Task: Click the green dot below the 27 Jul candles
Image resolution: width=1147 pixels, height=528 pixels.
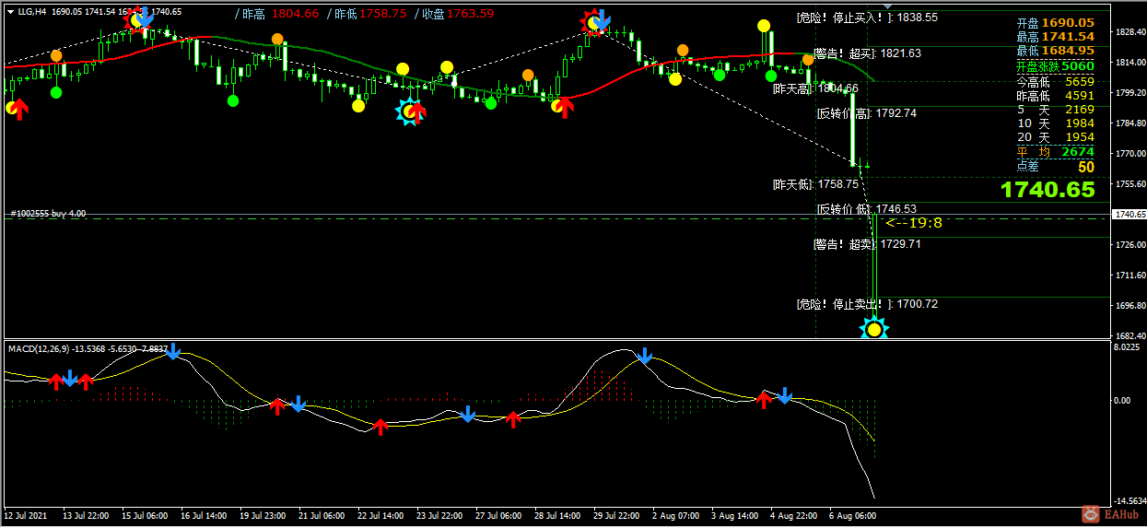Action: (491, 103)
